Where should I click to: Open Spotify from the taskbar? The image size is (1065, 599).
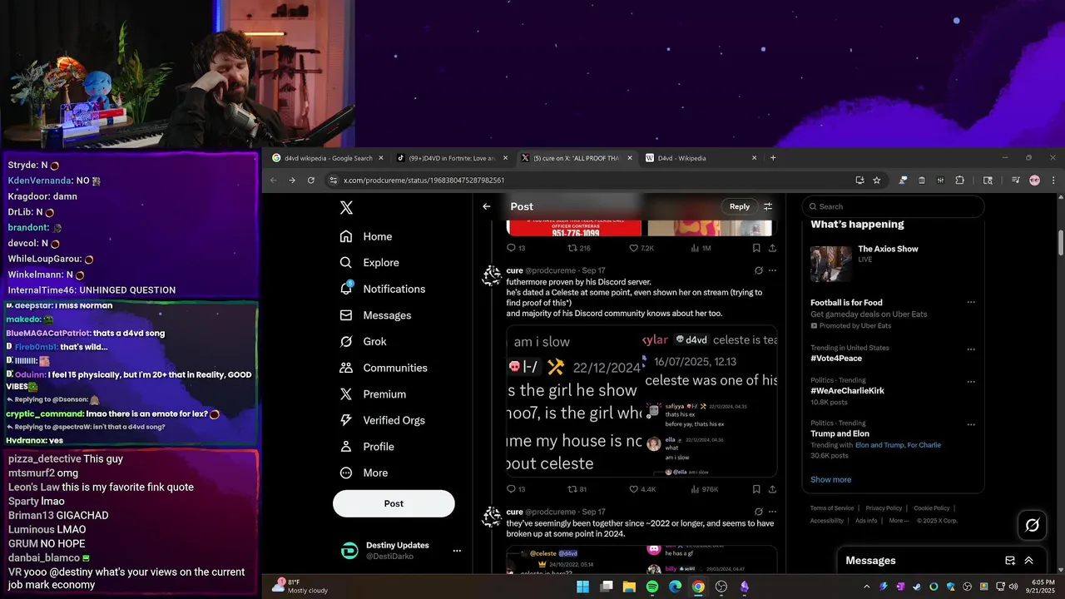click(x=652, y=587)
